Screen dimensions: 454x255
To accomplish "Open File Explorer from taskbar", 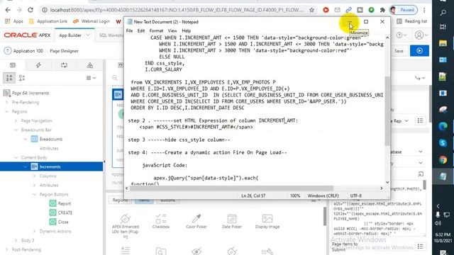I will [x=443, y=43].
